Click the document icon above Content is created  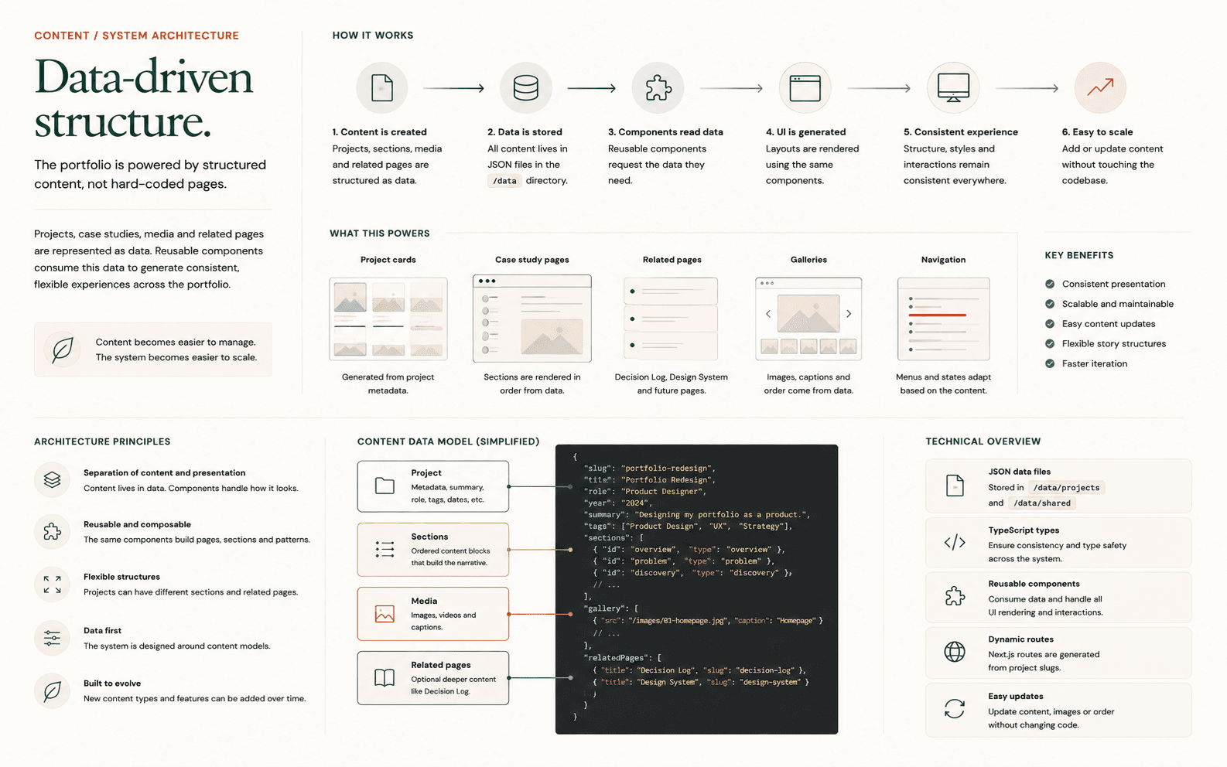382,88
